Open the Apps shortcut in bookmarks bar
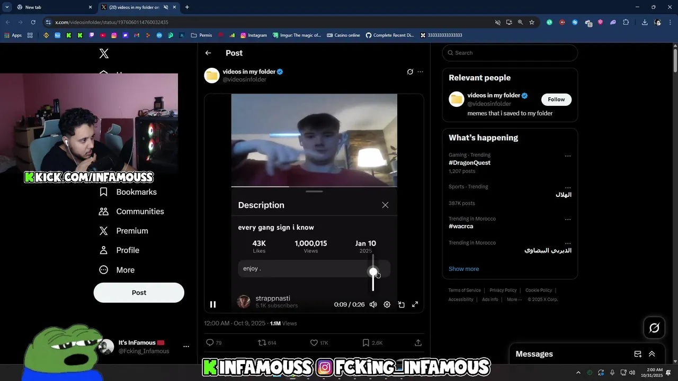The height and width of the screenshot is (381, 678). tap(13, 35)
